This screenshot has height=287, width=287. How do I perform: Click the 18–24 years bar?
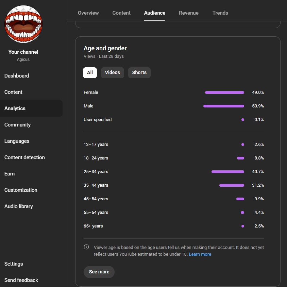240,158
